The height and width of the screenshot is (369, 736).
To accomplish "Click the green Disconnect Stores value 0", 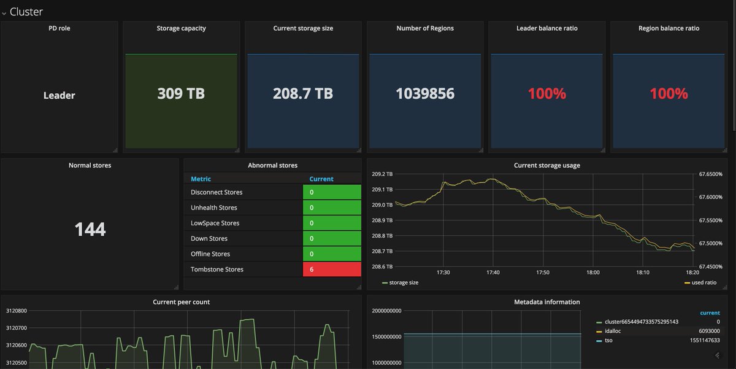I will point(332,192).
